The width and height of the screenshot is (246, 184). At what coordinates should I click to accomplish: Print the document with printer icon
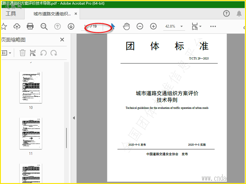click(30, 26)
